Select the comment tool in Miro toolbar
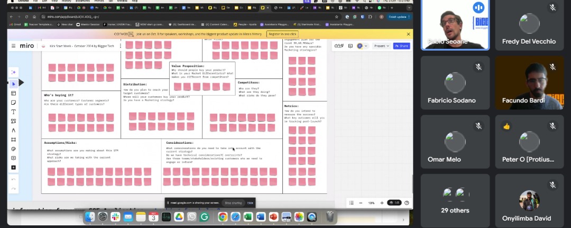The height and width of the screenshot is (228, 571). pyautogui.click(x=13, y=158)
